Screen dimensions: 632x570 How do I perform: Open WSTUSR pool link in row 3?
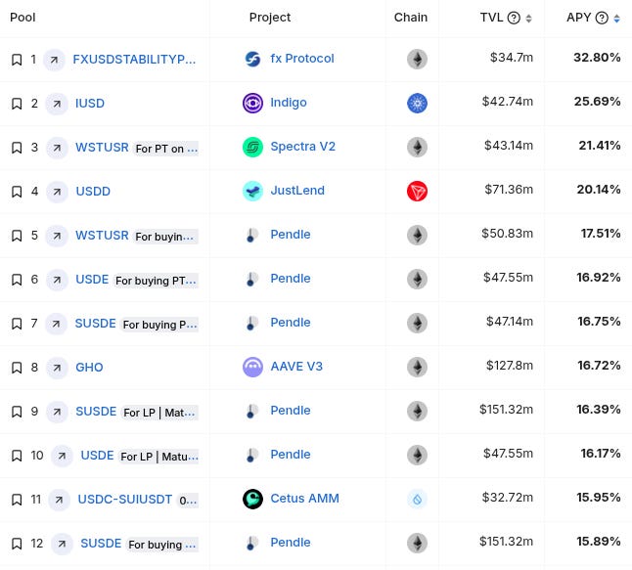click(102, 148)
